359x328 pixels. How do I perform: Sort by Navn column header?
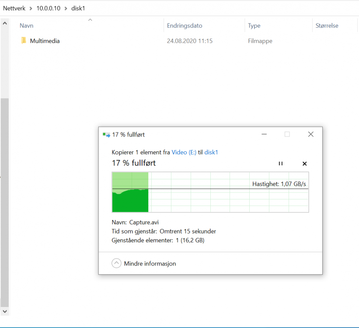tap(26, 26)
